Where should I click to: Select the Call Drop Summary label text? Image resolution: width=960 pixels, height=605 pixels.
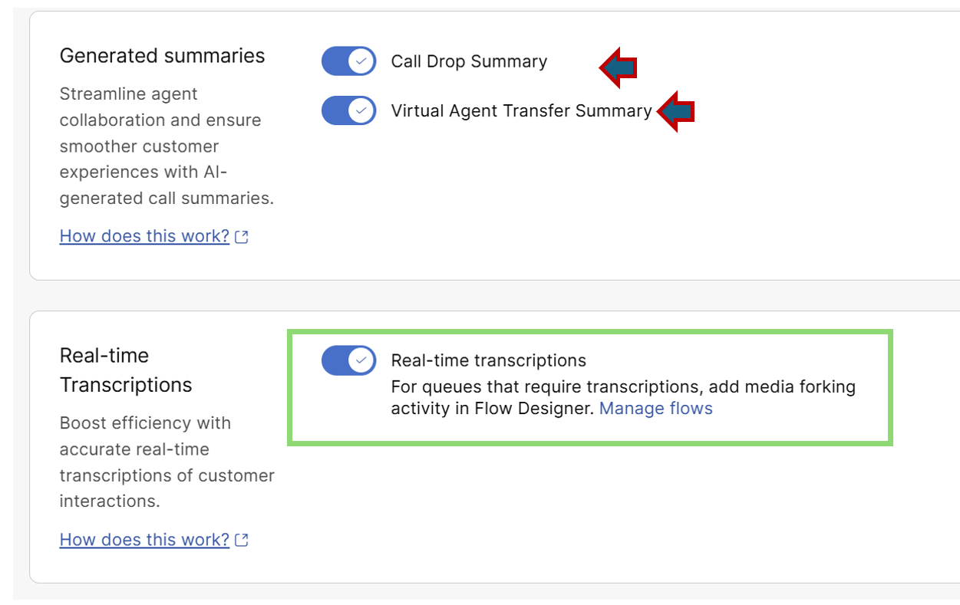coord(469,62)
